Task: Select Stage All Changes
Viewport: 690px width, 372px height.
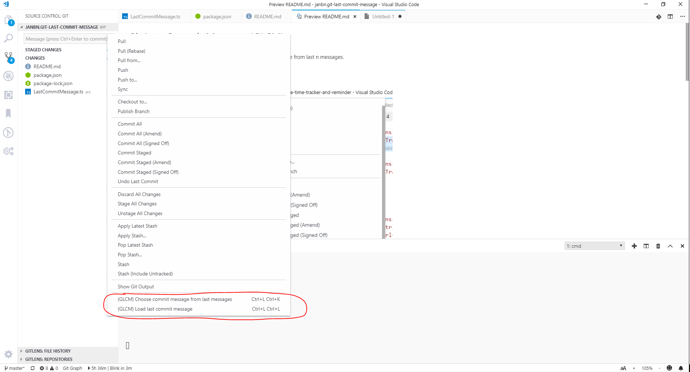Action: click(x=199, y=204)
